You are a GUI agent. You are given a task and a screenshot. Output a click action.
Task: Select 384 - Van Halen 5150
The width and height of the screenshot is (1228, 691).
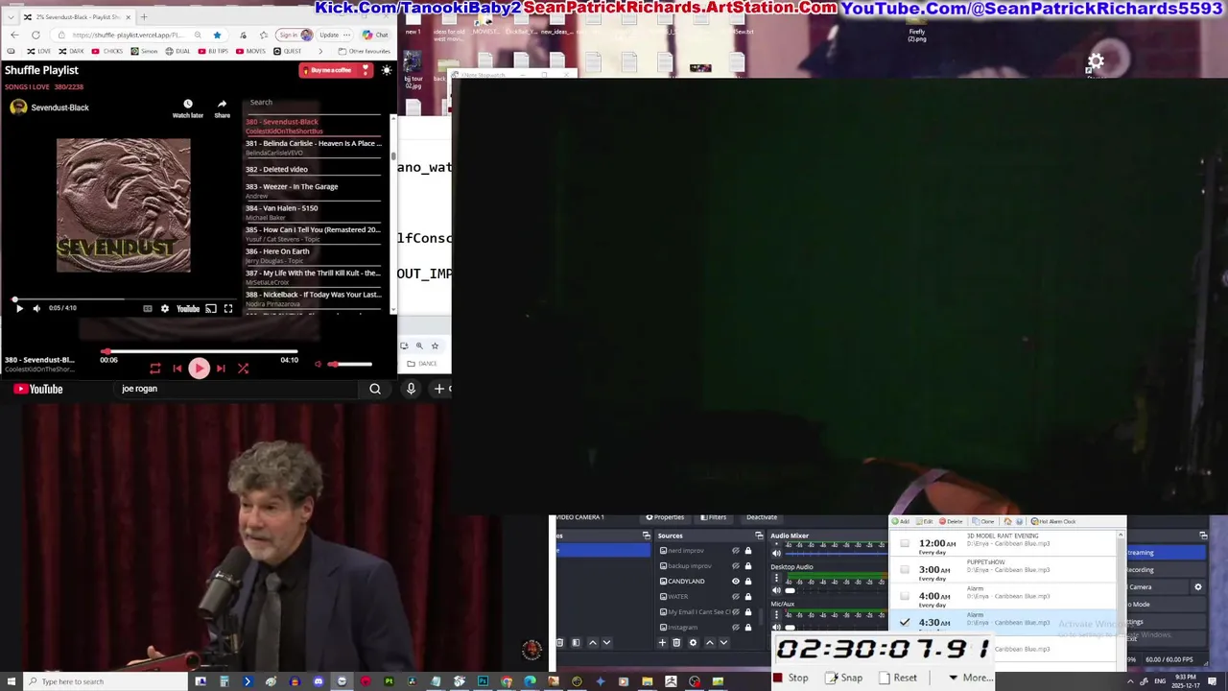click(314, 212)
